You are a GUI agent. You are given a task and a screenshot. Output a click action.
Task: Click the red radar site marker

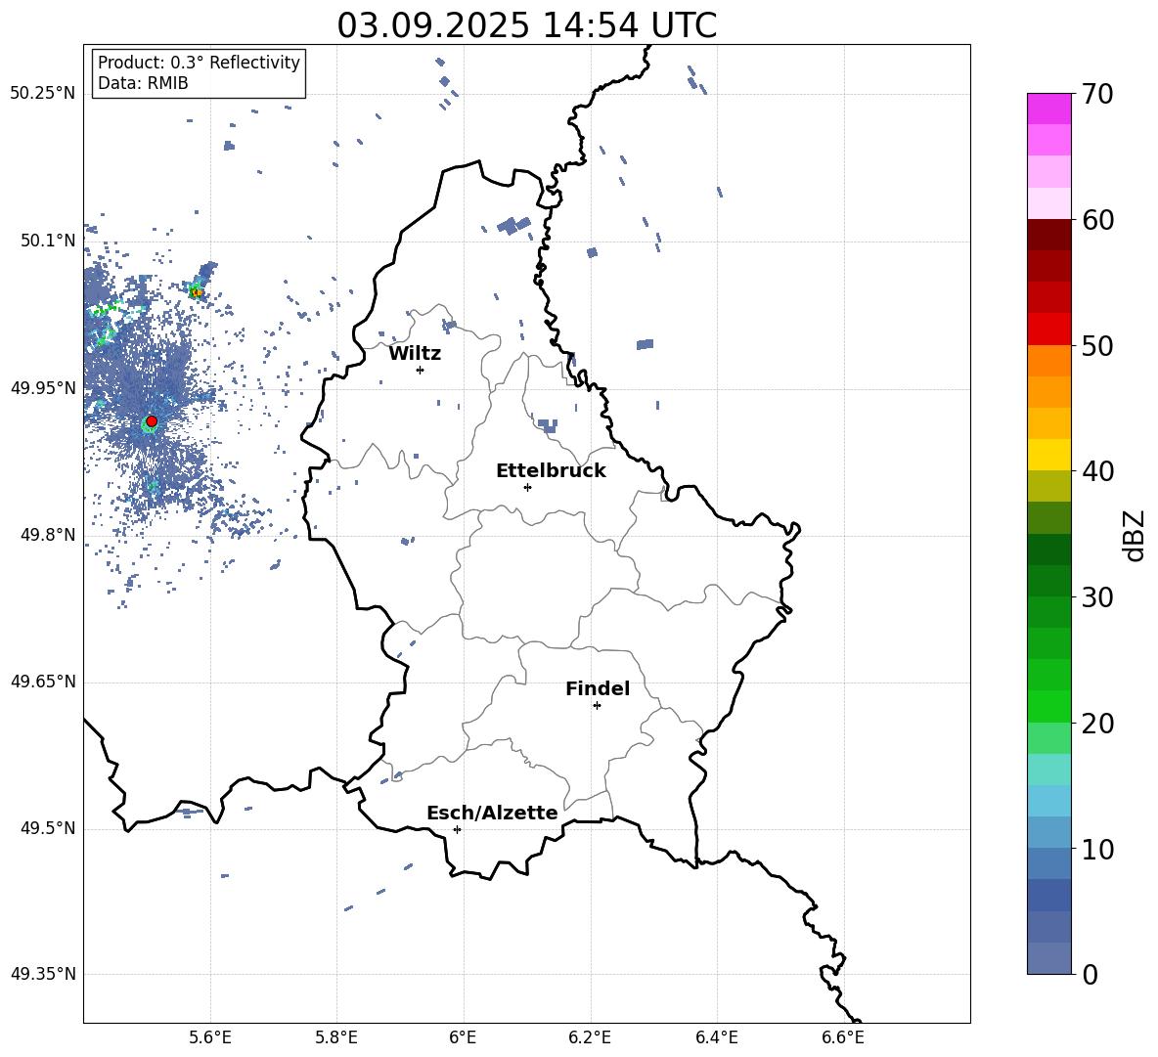(x=152, y=421)
